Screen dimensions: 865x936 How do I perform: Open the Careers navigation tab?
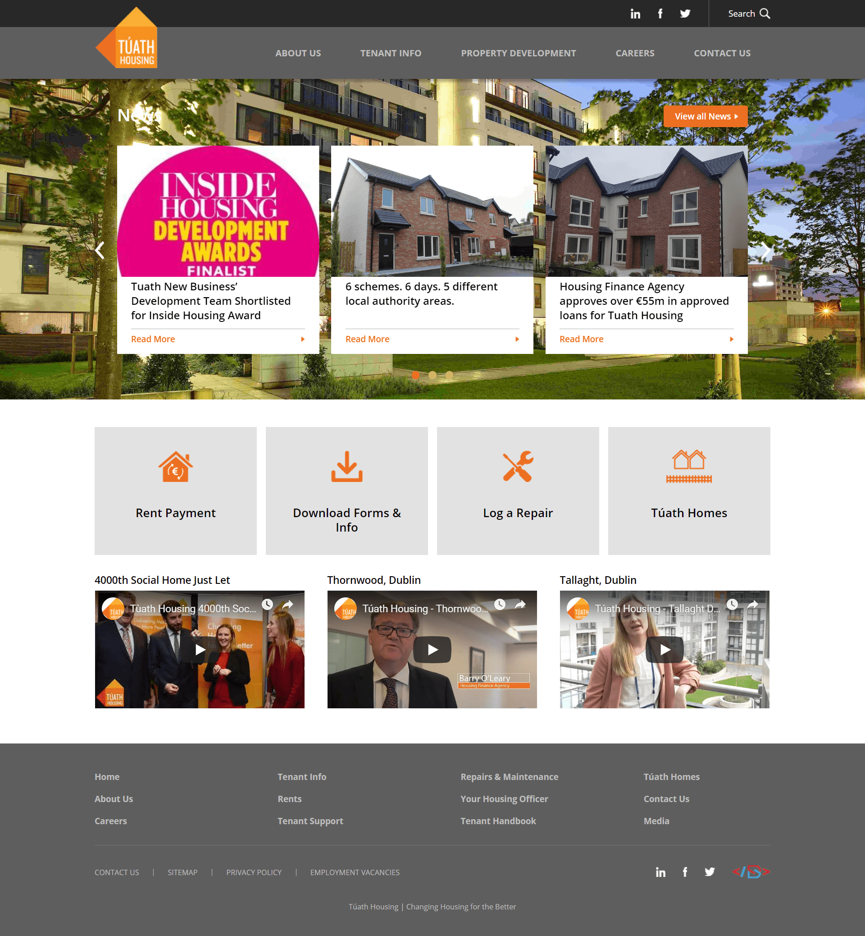pos(634,53)
